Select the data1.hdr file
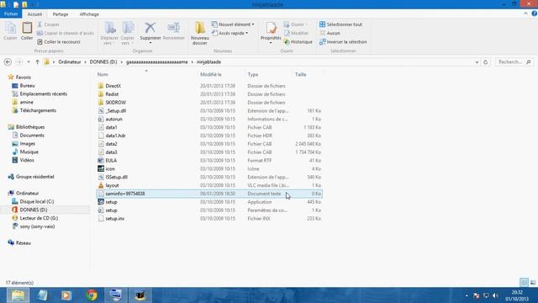This screenshot has height=303, width=538. click(x=116, y=136)
